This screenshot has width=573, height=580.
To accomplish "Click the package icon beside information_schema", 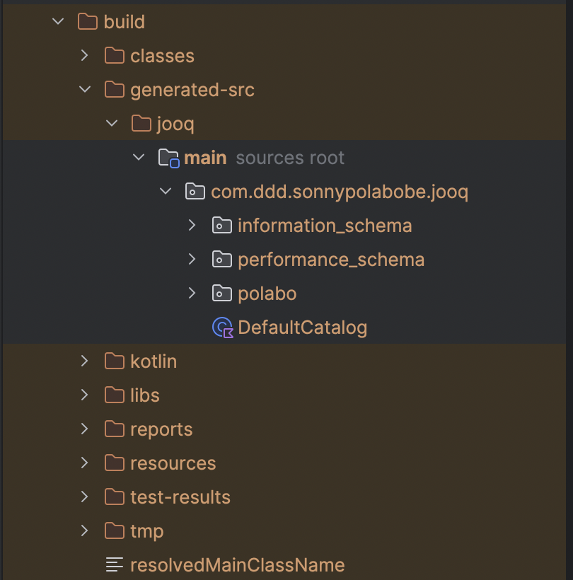I will point(222,225).
